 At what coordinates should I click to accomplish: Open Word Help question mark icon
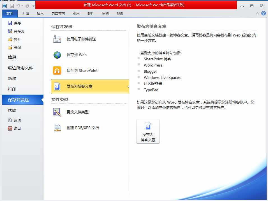click(x=264, y=13)
